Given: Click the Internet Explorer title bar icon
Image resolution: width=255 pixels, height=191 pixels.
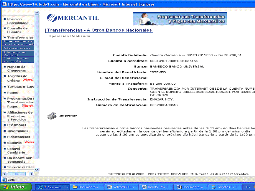Looking at the screenshot, I should pyautogui.click(x=4, y=4).
